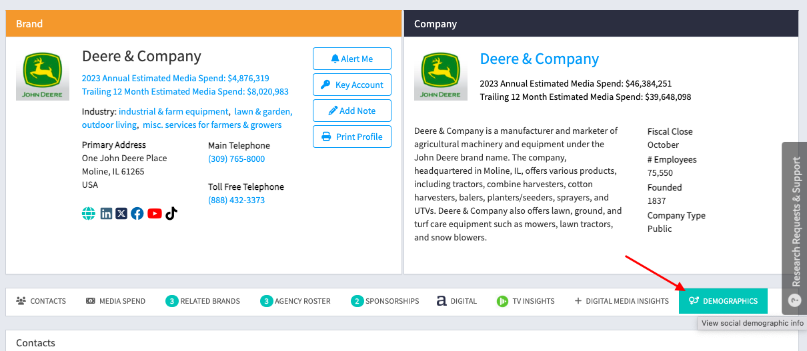Open the TV Insights tab
The width and height of the screenshot is (807, 351).
(526, 301)
